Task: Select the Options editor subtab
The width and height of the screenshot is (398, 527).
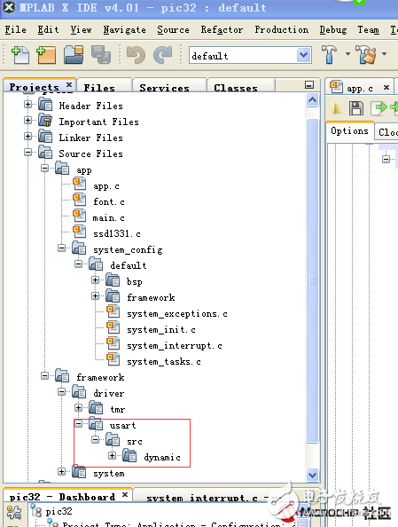Action: point(349,130)
